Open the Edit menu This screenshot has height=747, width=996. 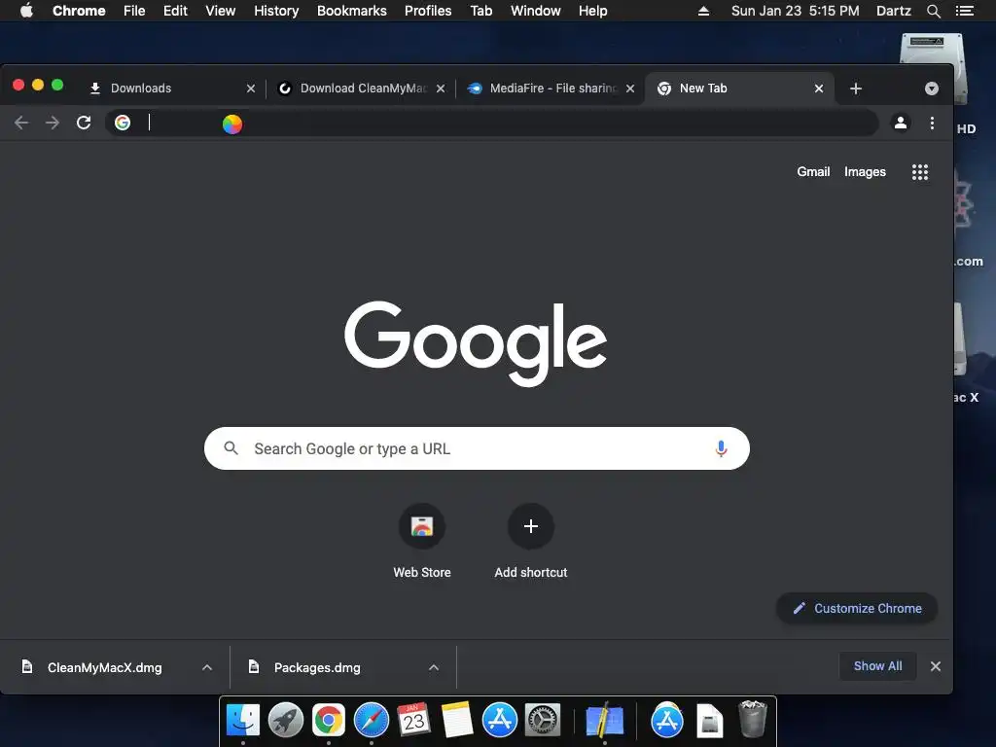click(175, 11)
